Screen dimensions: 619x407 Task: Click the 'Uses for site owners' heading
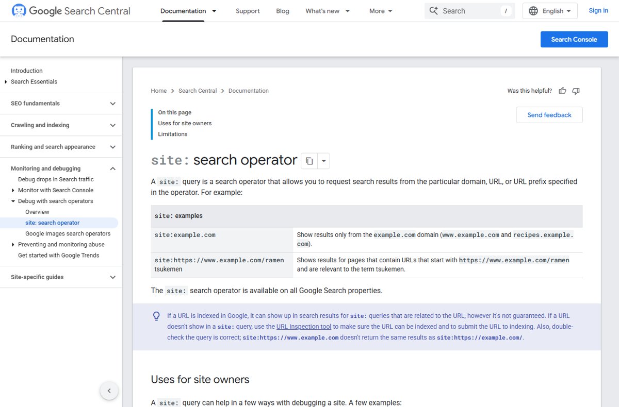200,380
